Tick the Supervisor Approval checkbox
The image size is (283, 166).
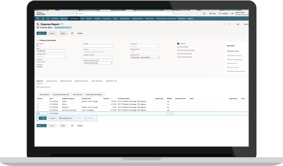178,54
